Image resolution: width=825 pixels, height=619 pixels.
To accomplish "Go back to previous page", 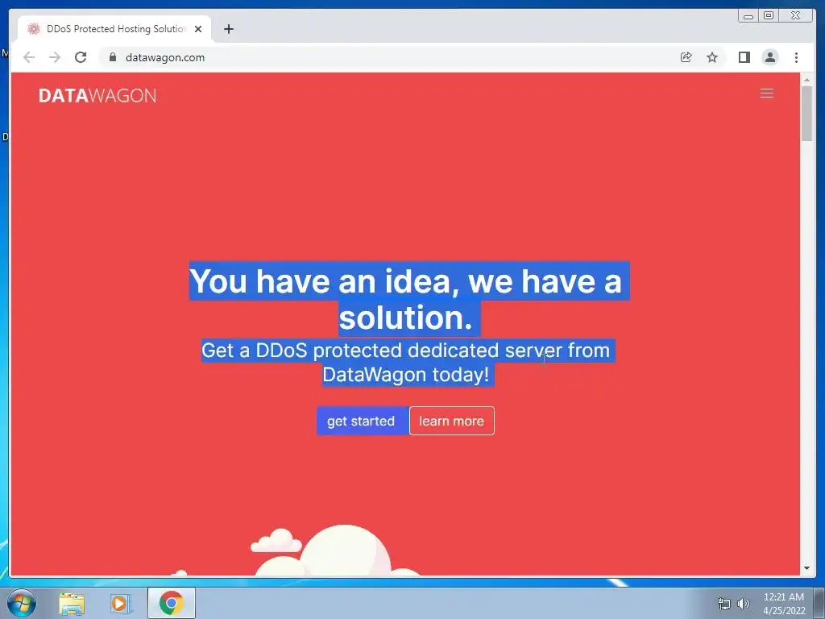I will coord(29,57).
